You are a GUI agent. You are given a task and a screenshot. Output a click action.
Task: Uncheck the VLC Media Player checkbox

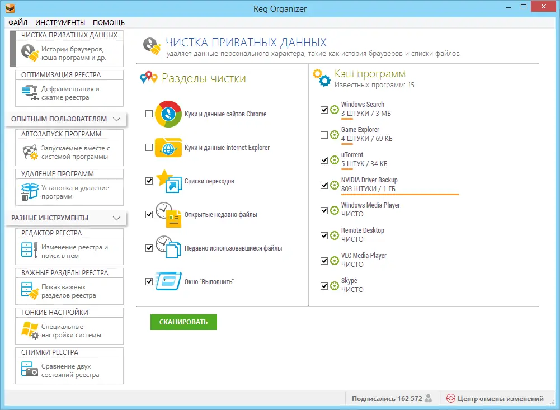(324, 261)
